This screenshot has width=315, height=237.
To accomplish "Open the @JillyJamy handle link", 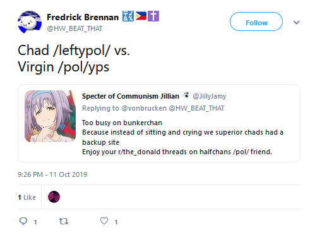I will [x=210, y=96].
